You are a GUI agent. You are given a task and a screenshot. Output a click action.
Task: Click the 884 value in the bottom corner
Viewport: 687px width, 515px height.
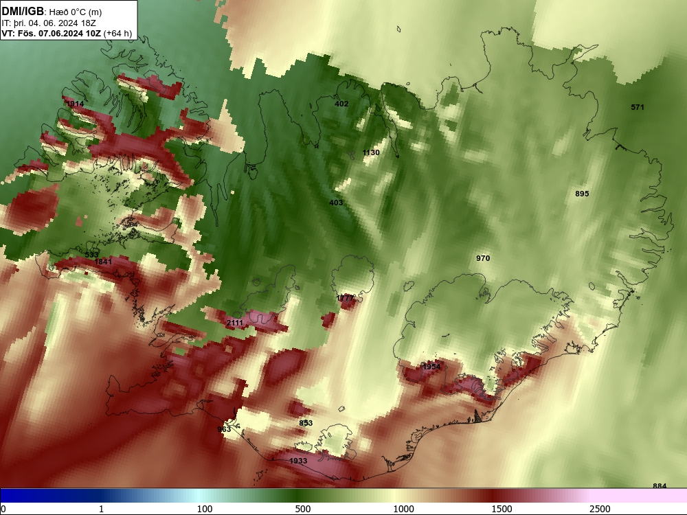[660, 485]
